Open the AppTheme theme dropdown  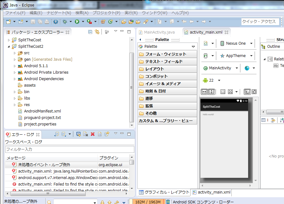point(251,56)
